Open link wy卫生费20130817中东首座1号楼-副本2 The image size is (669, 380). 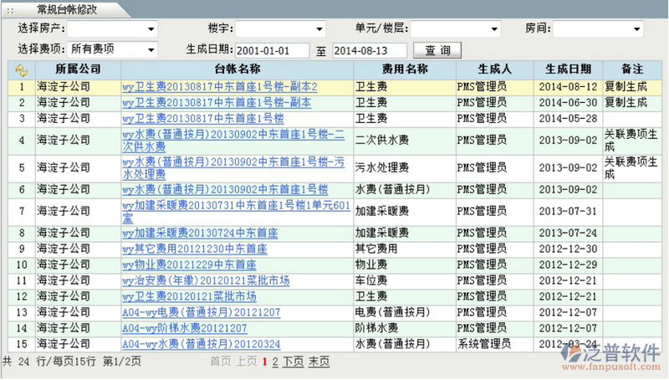pyautogui.click(x=220, y=86)
